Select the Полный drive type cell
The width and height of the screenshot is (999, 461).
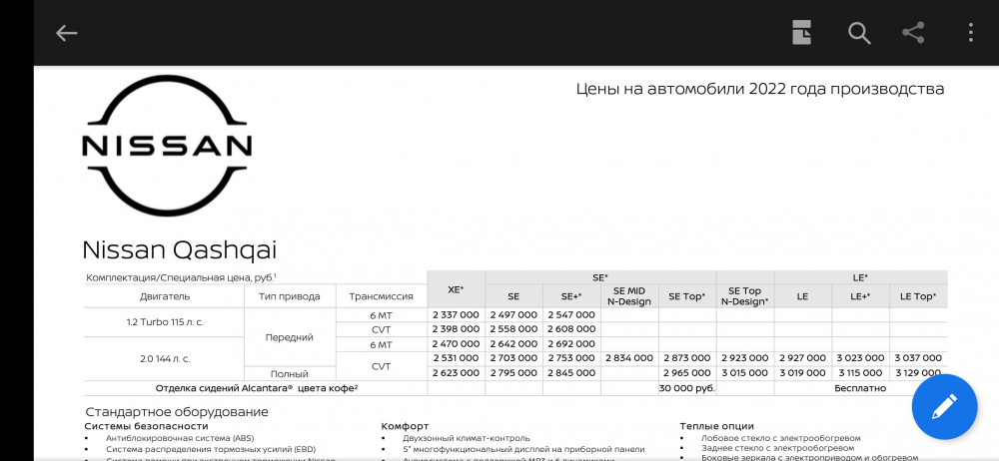[x=289, y=373]
